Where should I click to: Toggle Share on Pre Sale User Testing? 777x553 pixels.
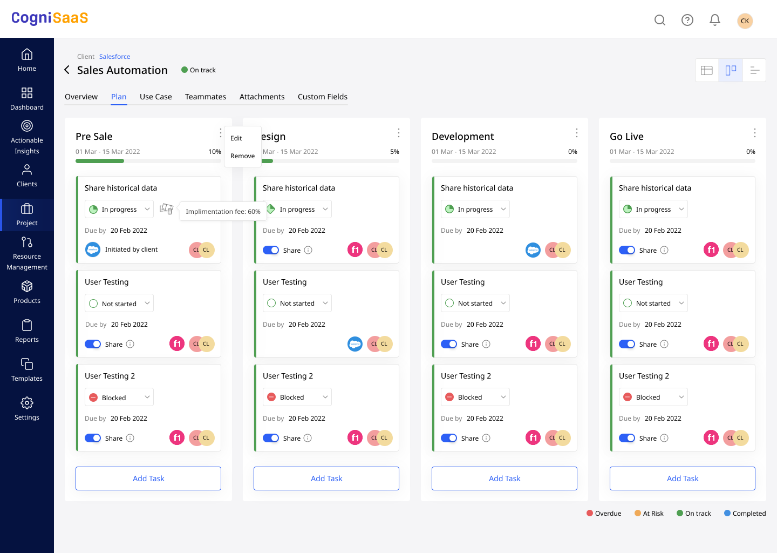[93, 344]
